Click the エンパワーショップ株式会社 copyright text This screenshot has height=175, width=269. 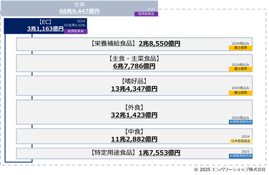pyautogui.click(x=238, y=170)
